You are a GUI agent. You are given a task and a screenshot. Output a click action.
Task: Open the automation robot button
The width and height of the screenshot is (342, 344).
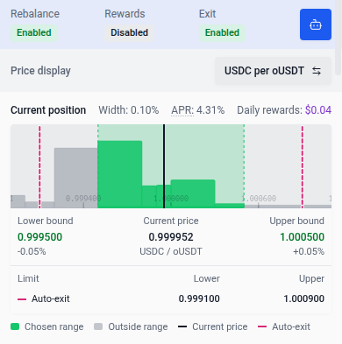316,25
